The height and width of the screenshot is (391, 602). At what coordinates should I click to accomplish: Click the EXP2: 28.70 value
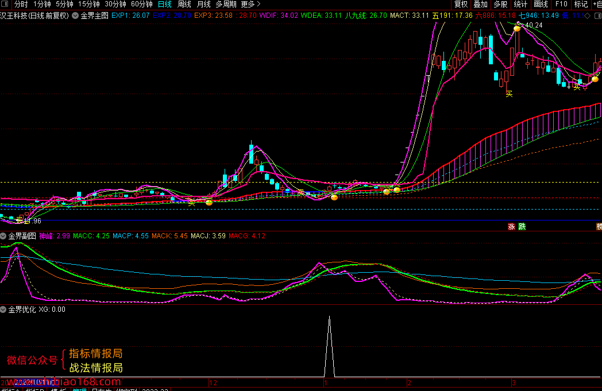pyautogui.click(x=172, y=16)
